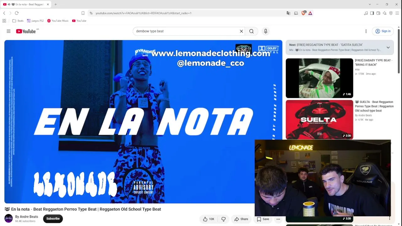Subscribe to Andre Beats
This screenshot has width=402, height=226.
(53, 219)
